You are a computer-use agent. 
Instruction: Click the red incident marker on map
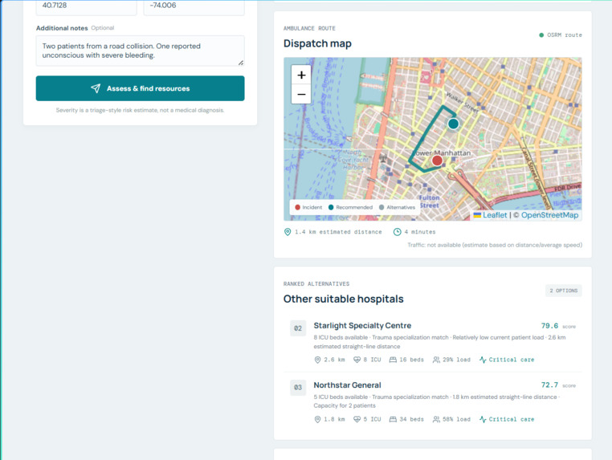coord(437,161)
